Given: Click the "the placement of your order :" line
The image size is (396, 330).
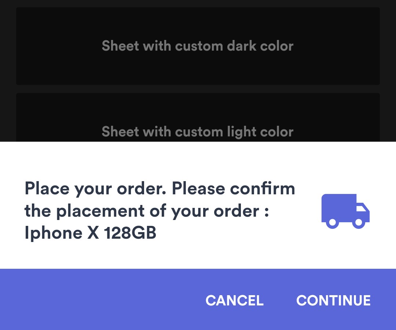Looking at the screenshot, I should 147,211.
